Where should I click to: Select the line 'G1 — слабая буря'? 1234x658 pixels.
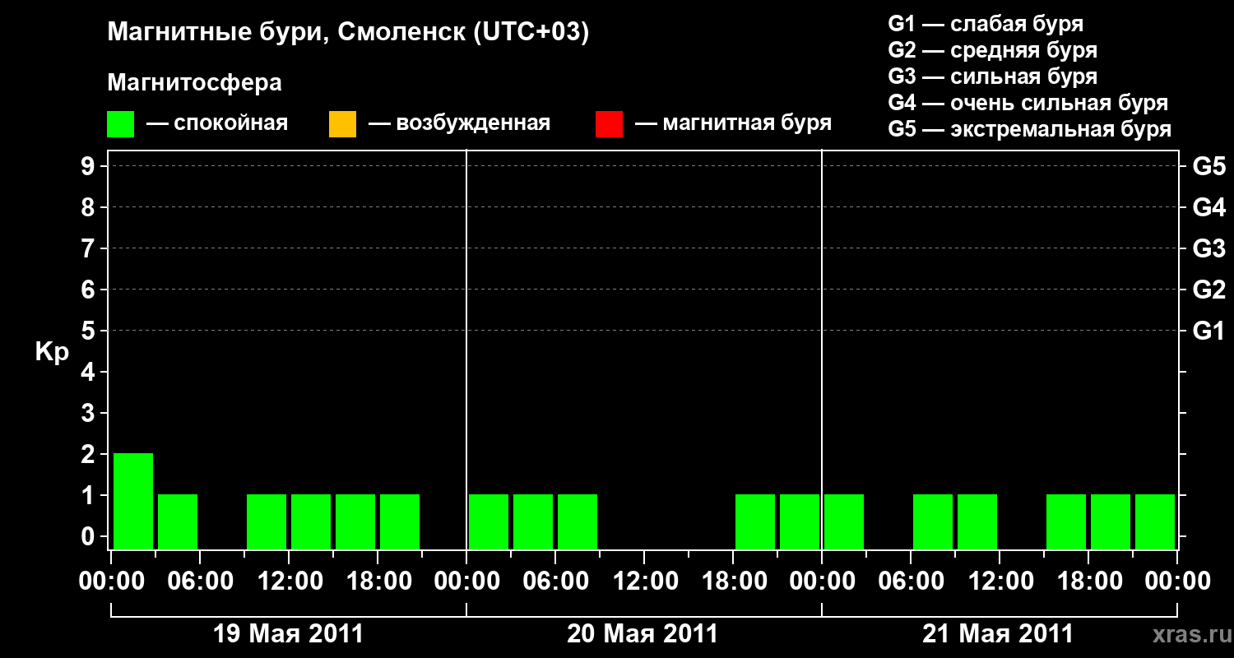click(986, 24)
